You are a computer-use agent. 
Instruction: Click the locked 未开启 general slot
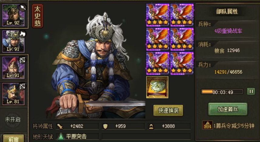tap(13, 120)
